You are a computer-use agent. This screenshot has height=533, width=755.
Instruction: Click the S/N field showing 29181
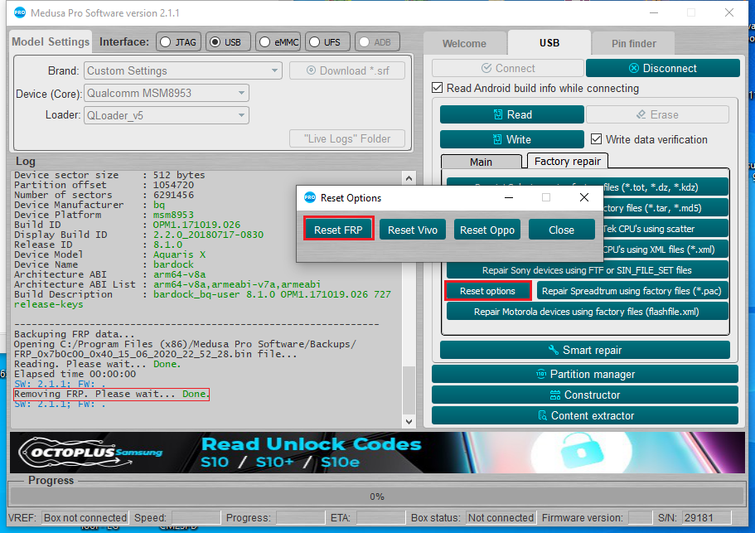[707, 517]
